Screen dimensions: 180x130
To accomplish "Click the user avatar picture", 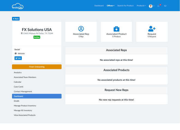I will pos(151,6).
